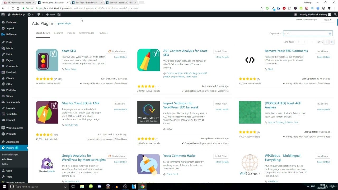Open Feedback sidebar item

point(11,72)
